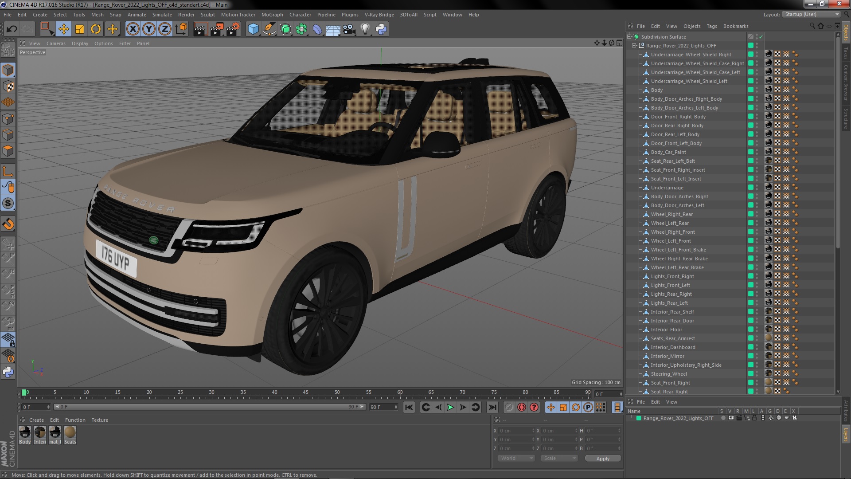Select the Rotate tool
The width and height of the screenshot is (851, 479).
click(96, 29)
